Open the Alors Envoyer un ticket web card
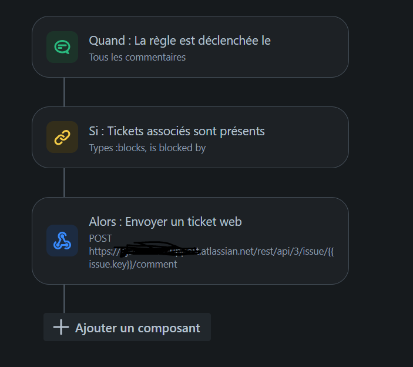The height and width of the screenshot is (367, 413). [x=190, y=241]
